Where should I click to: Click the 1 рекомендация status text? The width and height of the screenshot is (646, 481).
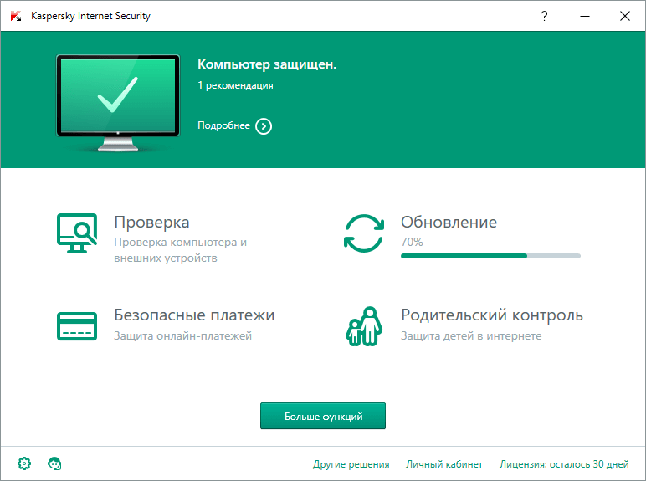click(x=235, y=85)
